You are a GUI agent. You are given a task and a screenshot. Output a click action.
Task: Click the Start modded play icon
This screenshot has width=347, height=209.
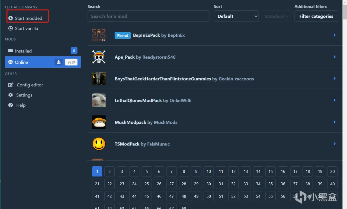(x=11, y=18)
